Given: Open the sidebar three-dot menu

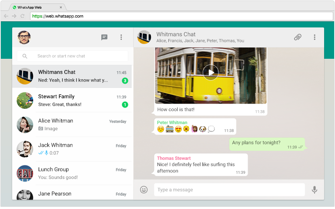Looking at the screenshot, I should click(x=121, y=37).
